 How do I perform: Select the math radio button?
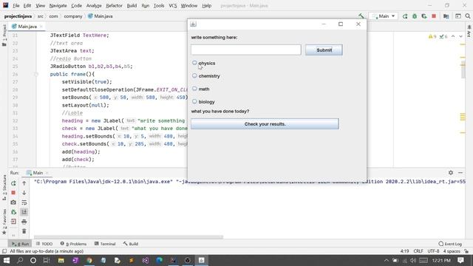[194, 89]
